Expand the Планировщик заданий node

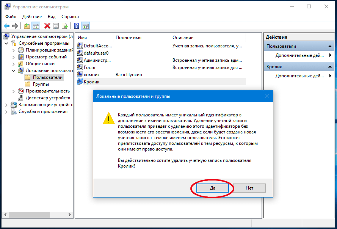click(14, 50)
